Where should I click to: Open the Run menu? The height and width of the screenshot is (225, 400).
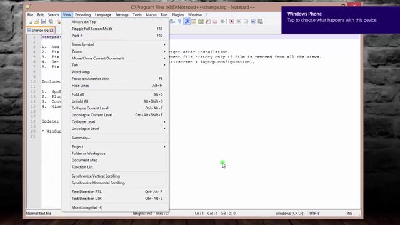pos(164,15)
